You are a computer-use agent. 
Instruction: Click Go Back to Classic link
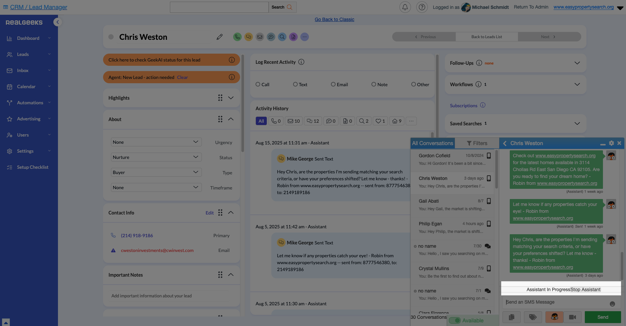pos(334,19)
